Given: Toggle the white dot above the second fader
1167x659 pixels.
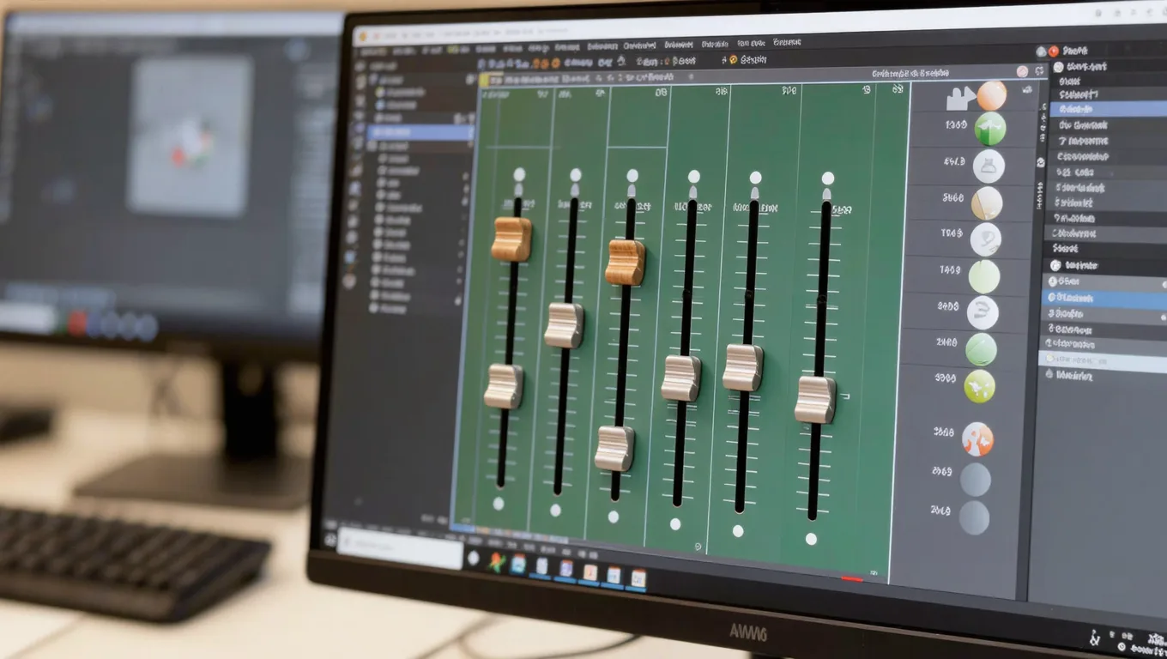Looking at the screenshot, I should tap(575, 175).
